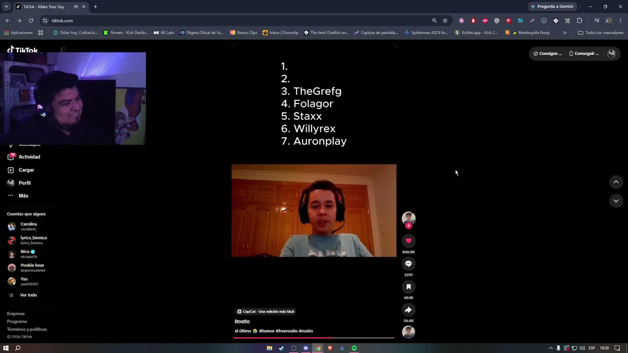Image resolution: width=628 pixels, height=353 pixels.
Task: Open Steam from the taskbar
Action: pos(281,348)
